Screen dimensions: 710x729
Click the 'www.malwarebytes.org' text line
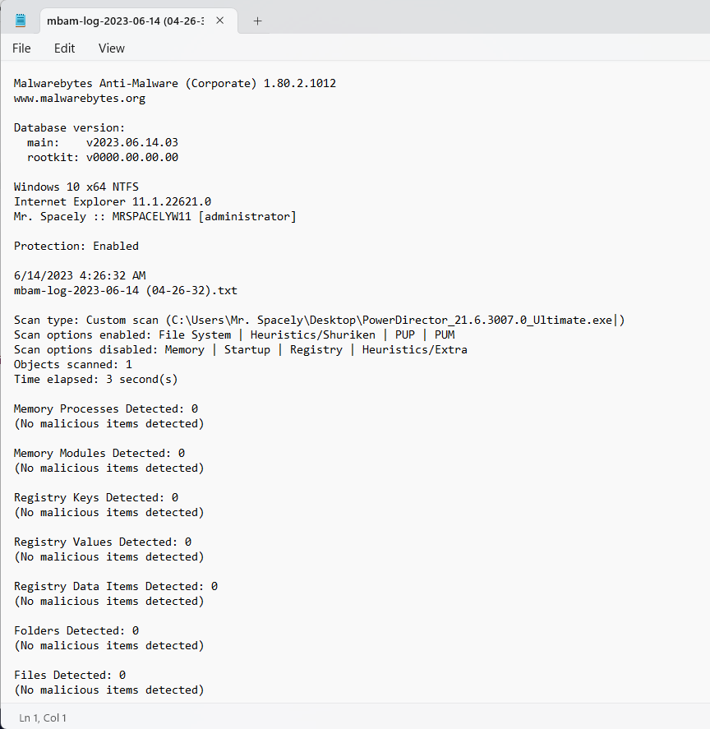point(80,98)
